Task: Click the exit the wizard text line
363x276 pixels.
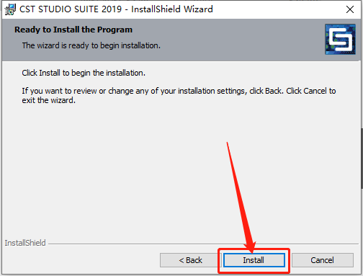Action: (x=49, y=100)
